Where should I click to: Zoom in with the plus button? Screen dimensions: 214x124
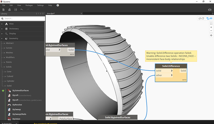211,27
